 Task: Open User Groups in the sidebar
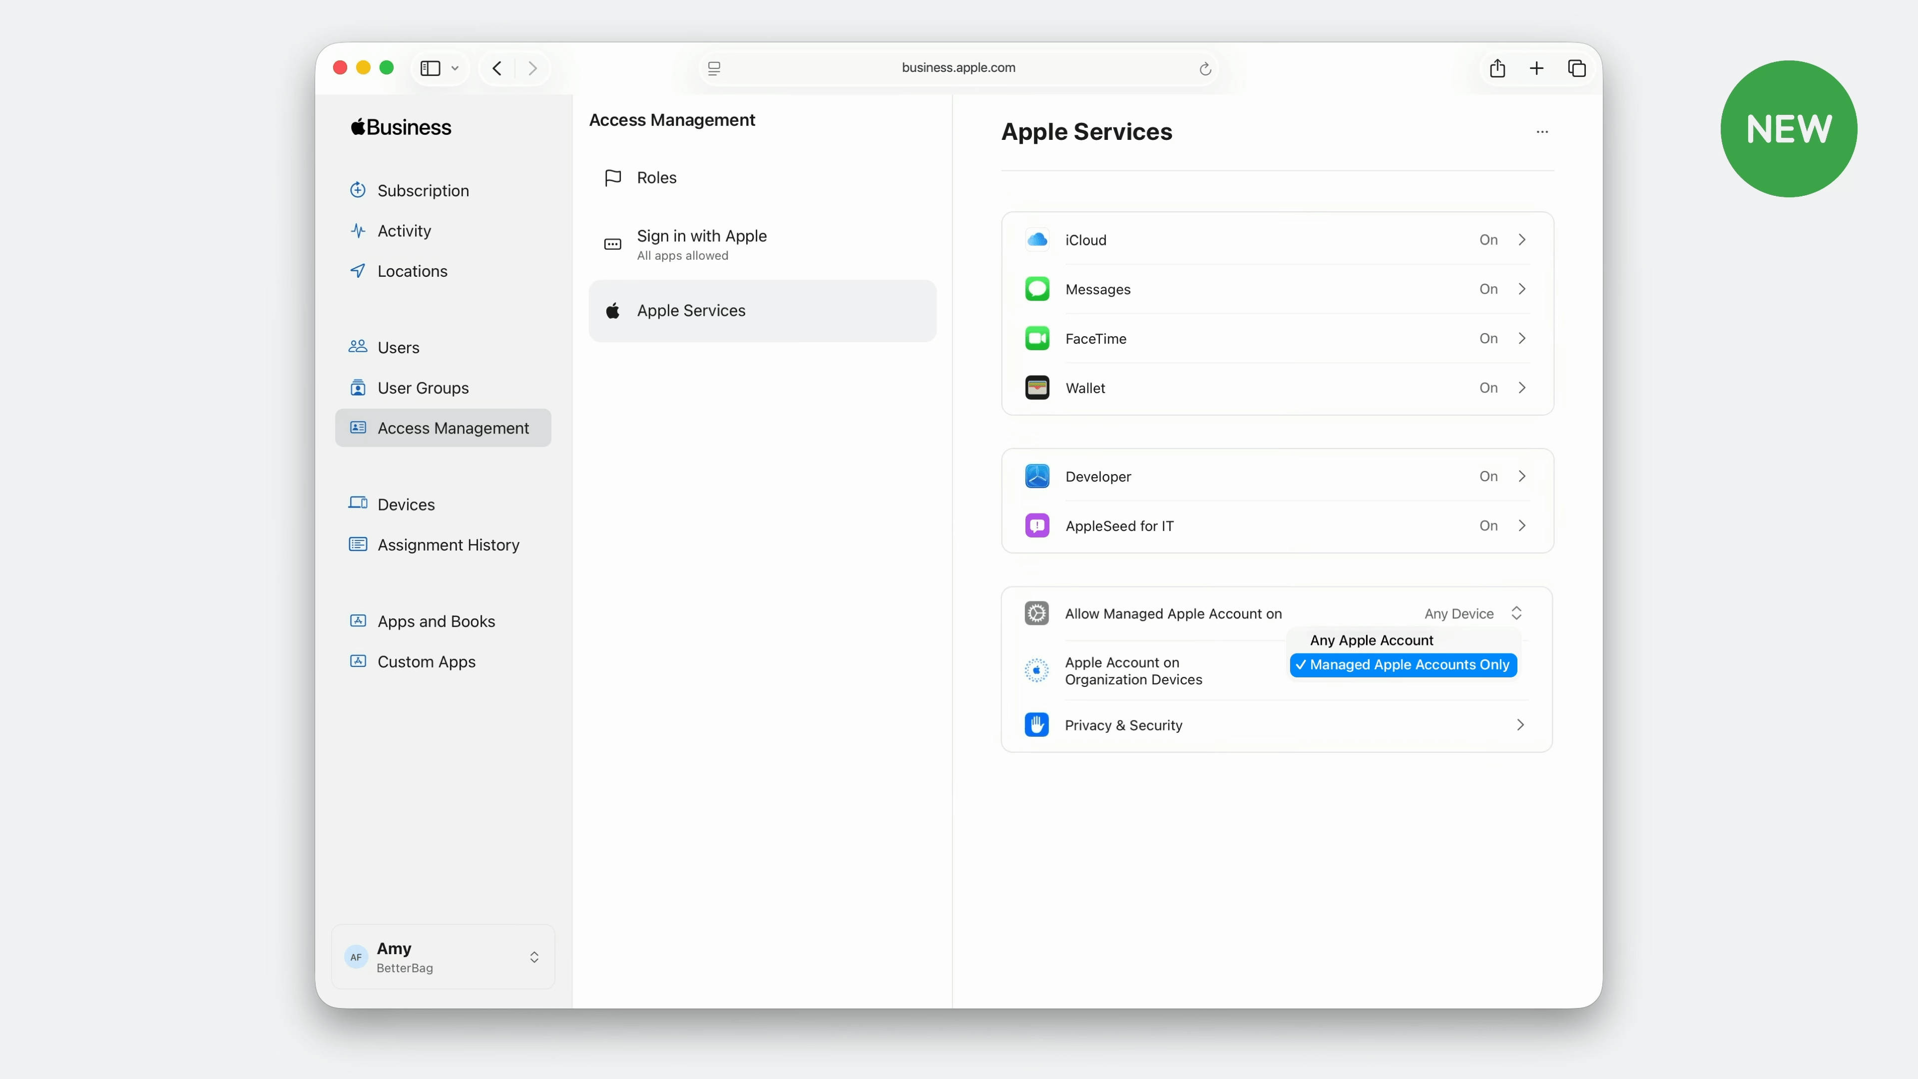[443, 388]
